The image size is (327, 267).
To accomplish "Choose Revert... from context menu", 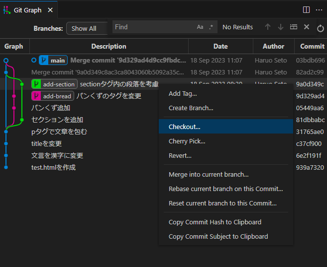I will (226, 155).
